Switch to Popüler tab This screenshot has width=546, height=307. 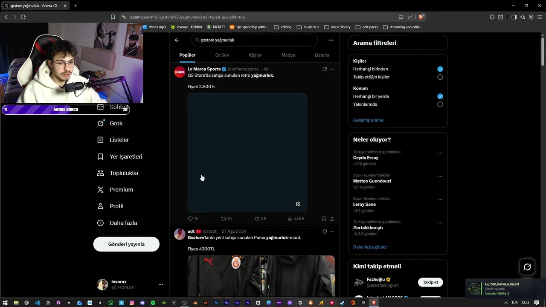[187, 55]
